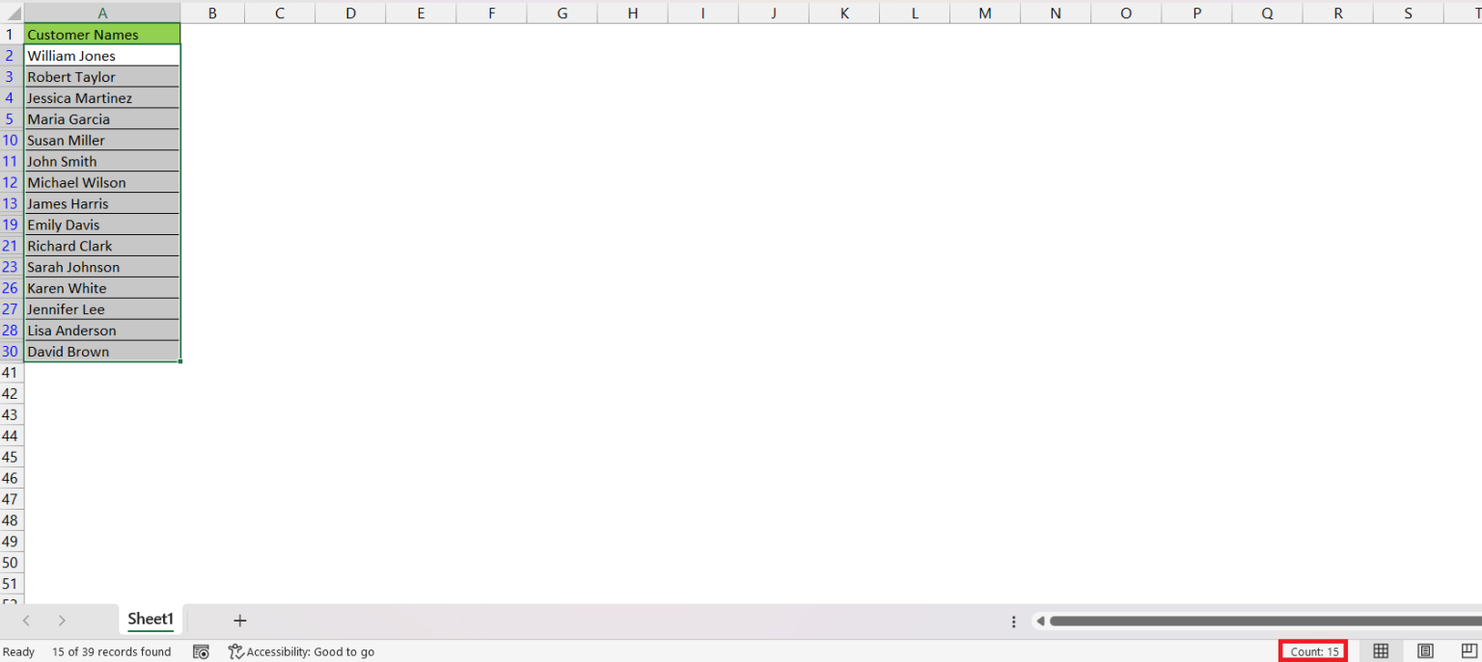
Task: Click the sheet tab bar resize dots
Action: 1013,622
